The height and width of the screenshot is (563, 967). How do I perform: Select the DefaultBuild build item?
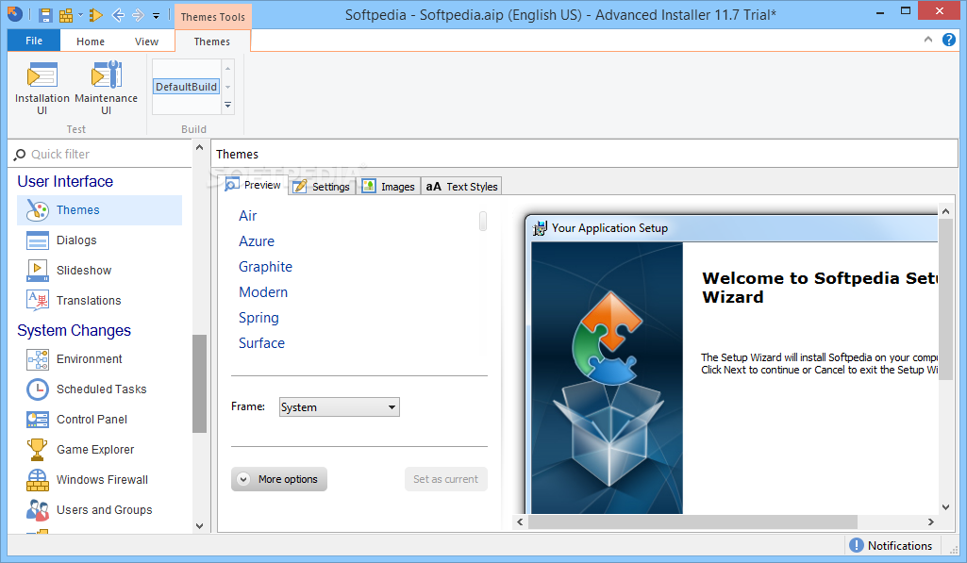click(186, 87)
